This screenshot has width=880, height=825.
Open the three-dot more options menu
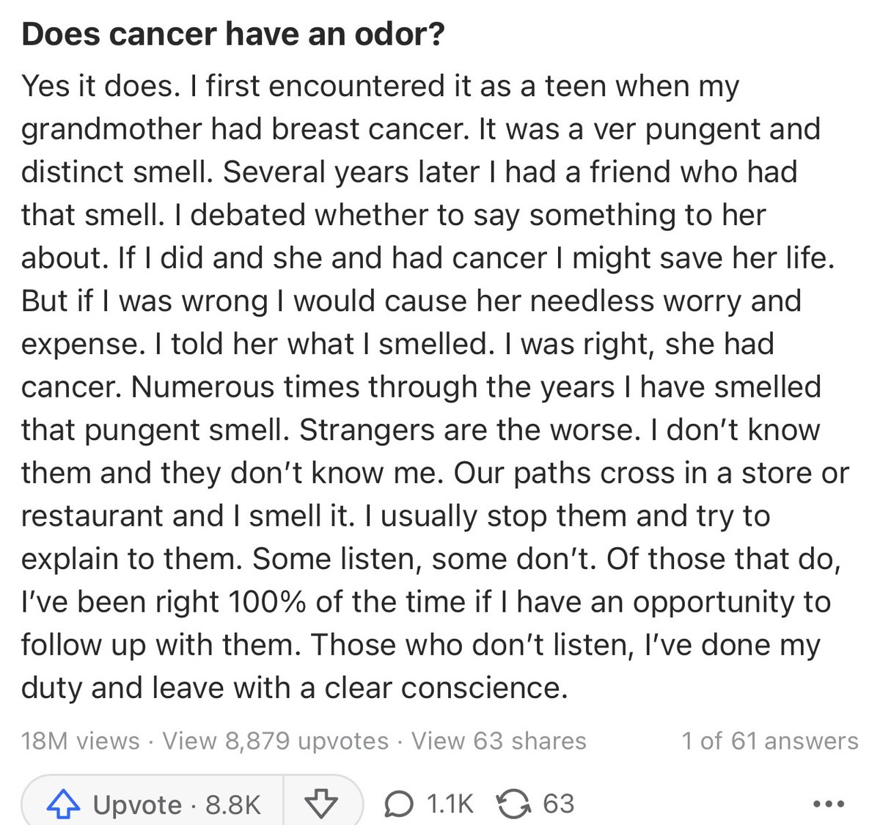[830, 804]
